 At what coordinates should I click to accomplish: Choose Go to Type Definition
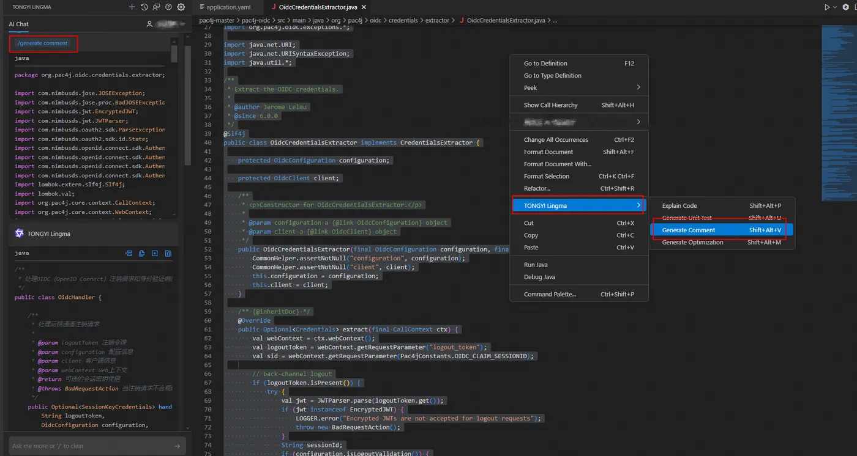[579, 76]
